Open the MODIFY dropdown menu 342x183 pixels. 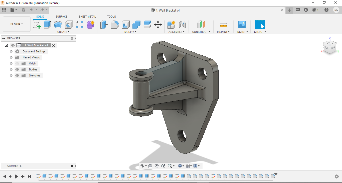tap(130, 32)
